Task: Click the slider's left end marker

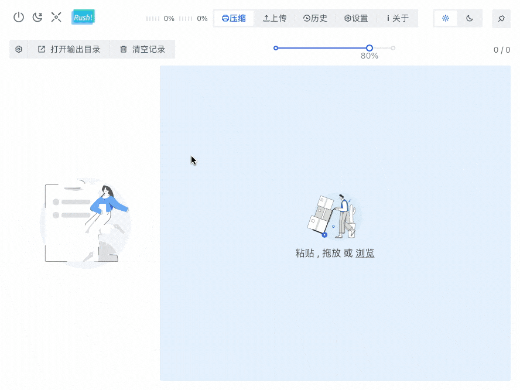Action: pyautogui.click(x=276, y=48)
